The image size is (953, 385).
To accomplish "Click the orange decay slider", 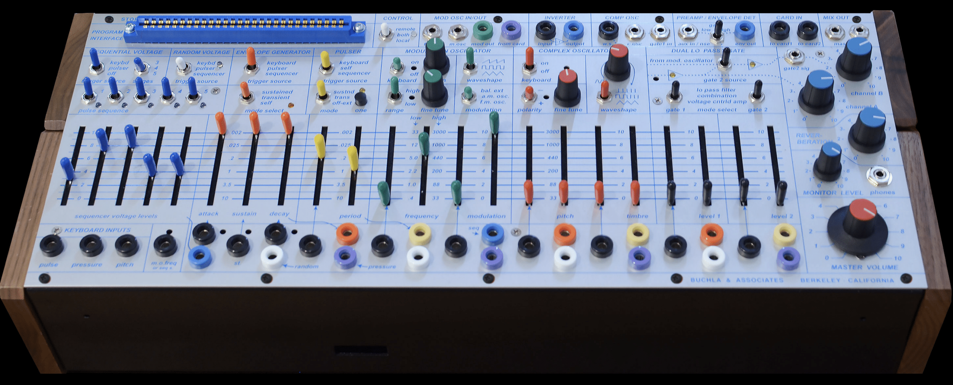I will (286, 123).
